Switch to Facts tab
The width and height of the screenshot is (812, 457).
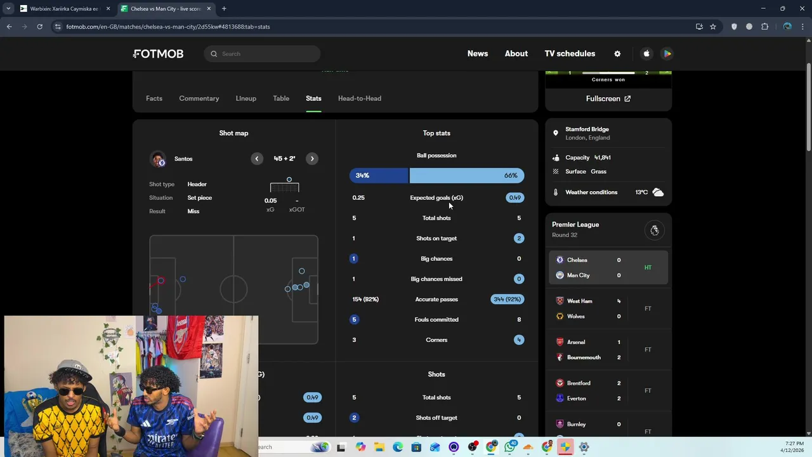154,98
